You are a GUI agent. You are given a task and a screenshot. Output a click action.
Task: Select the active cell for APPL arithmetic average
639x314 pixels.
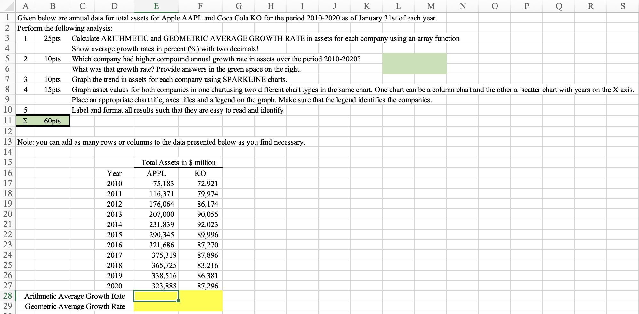(156, 296)
